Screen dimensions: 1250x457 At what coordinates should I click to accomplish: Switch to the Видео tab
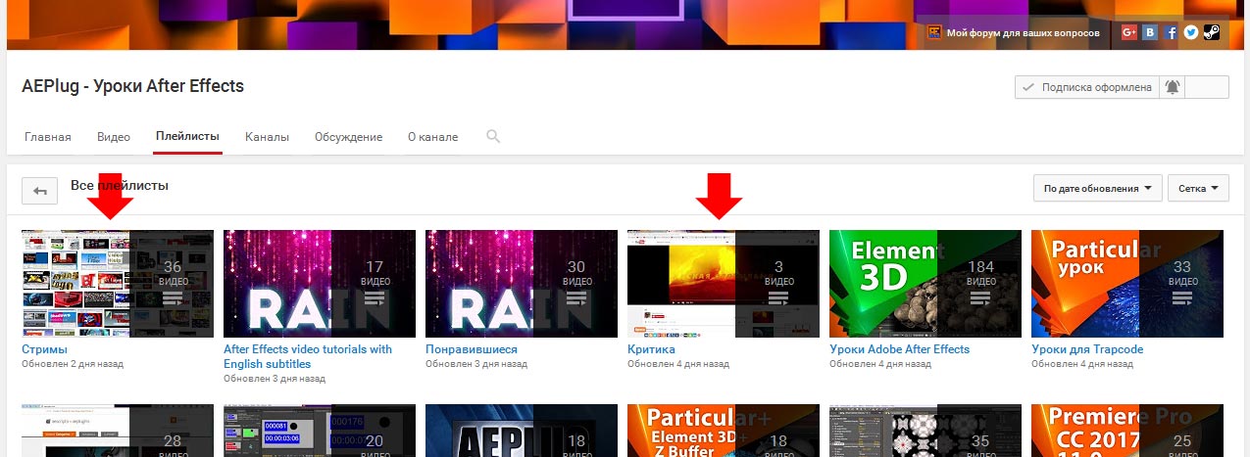pyautogui.click(x=114, y=137)
